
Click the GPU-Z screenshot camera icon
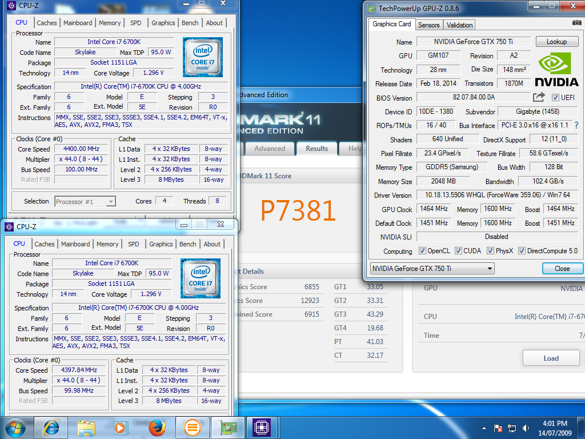click(x=576, y=23)
